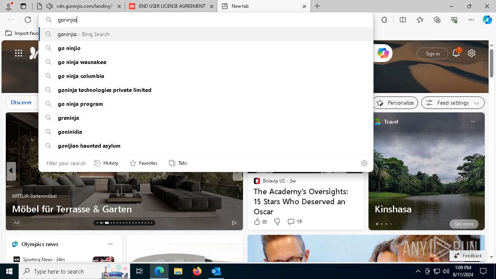Viewport: 496px width, 279px height.
Task: Open tab actions menu icon
Action: pos(23,6)
